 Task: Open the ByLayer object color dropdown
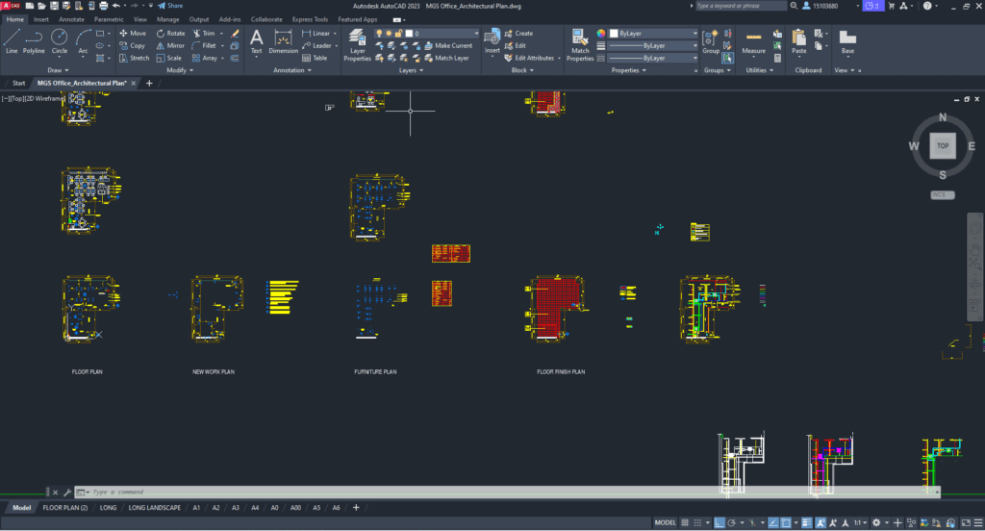coord(653,33)
